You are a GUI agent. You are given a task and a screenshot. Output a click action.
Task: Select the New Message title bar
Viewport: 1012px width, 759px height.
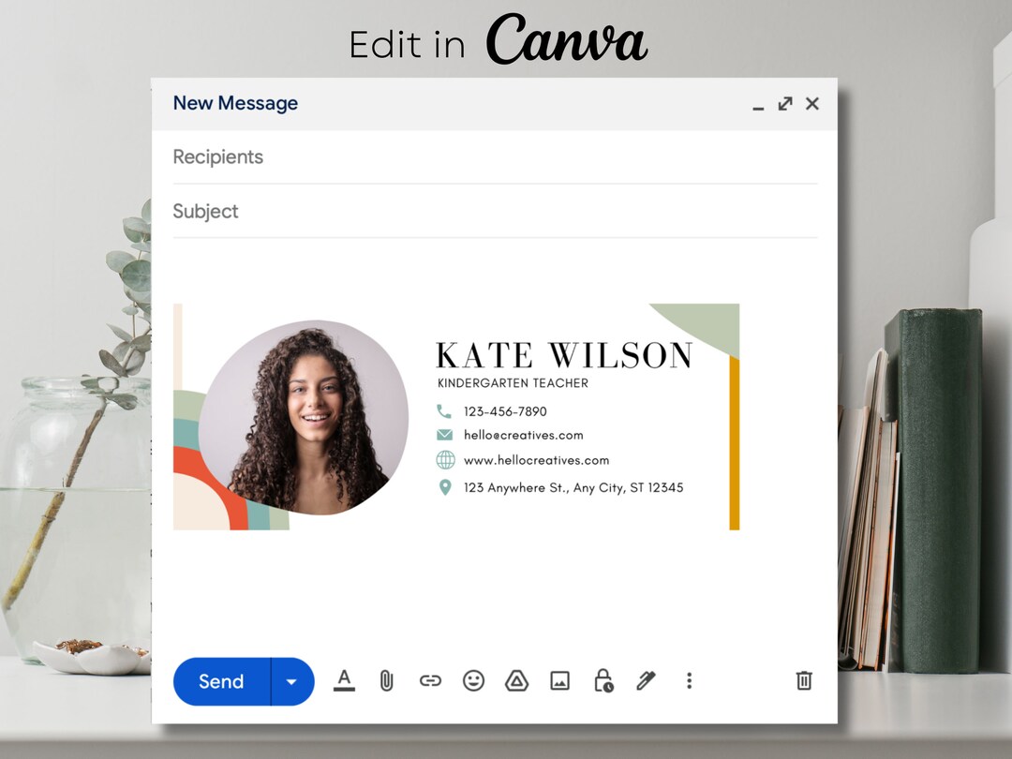235,103
